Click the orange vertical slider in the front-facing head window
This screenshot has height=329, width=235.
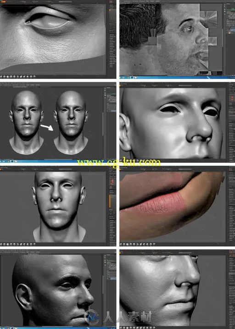[110, 201]
